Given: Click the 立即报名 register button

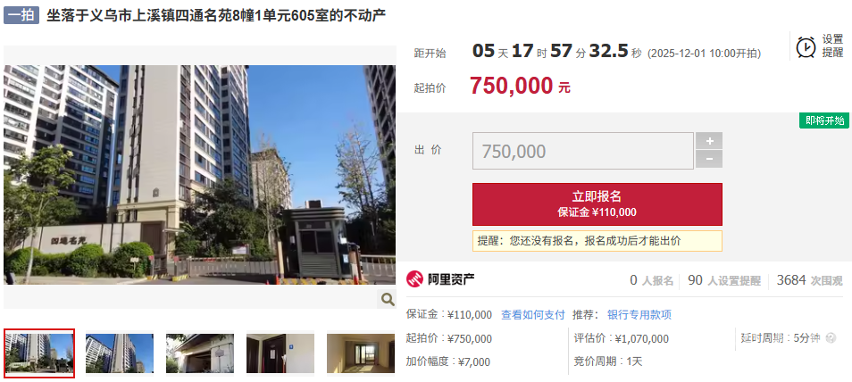Looking at the screenshot, I should [597, 203].
